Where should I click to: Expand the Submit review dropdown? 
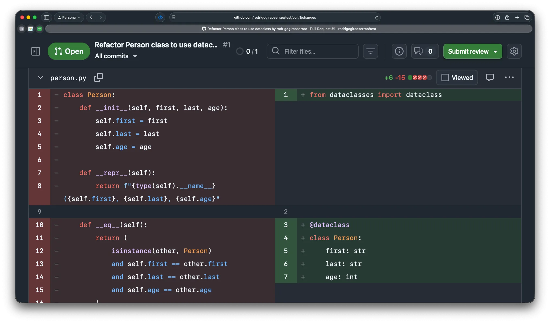coord(495,51)
